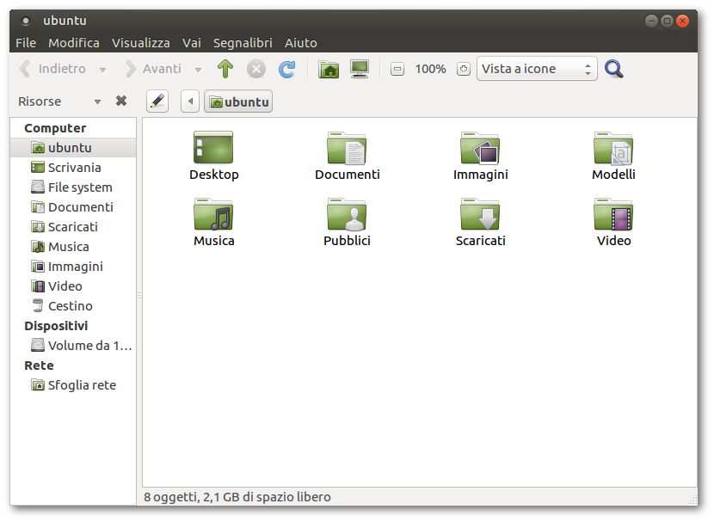Image resolution: width=714 pixels, height=522 pixels.
Task: Click the ubuntu path bar button
Action: click(x=238, y=101)
